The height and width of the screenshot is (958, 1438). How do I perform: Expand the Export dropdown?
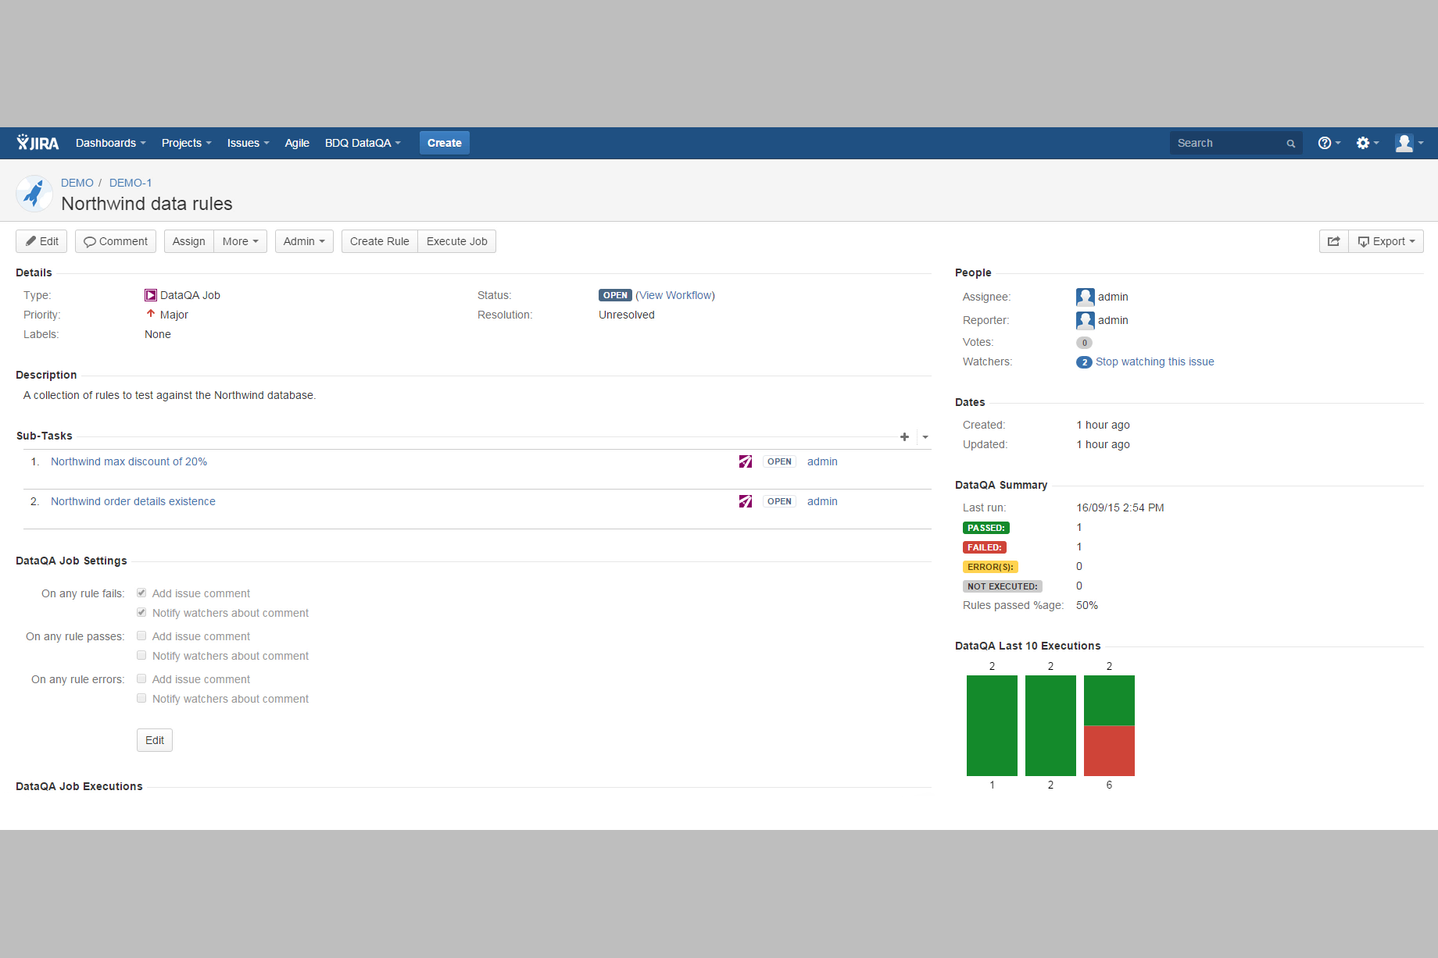point(1386,241)
